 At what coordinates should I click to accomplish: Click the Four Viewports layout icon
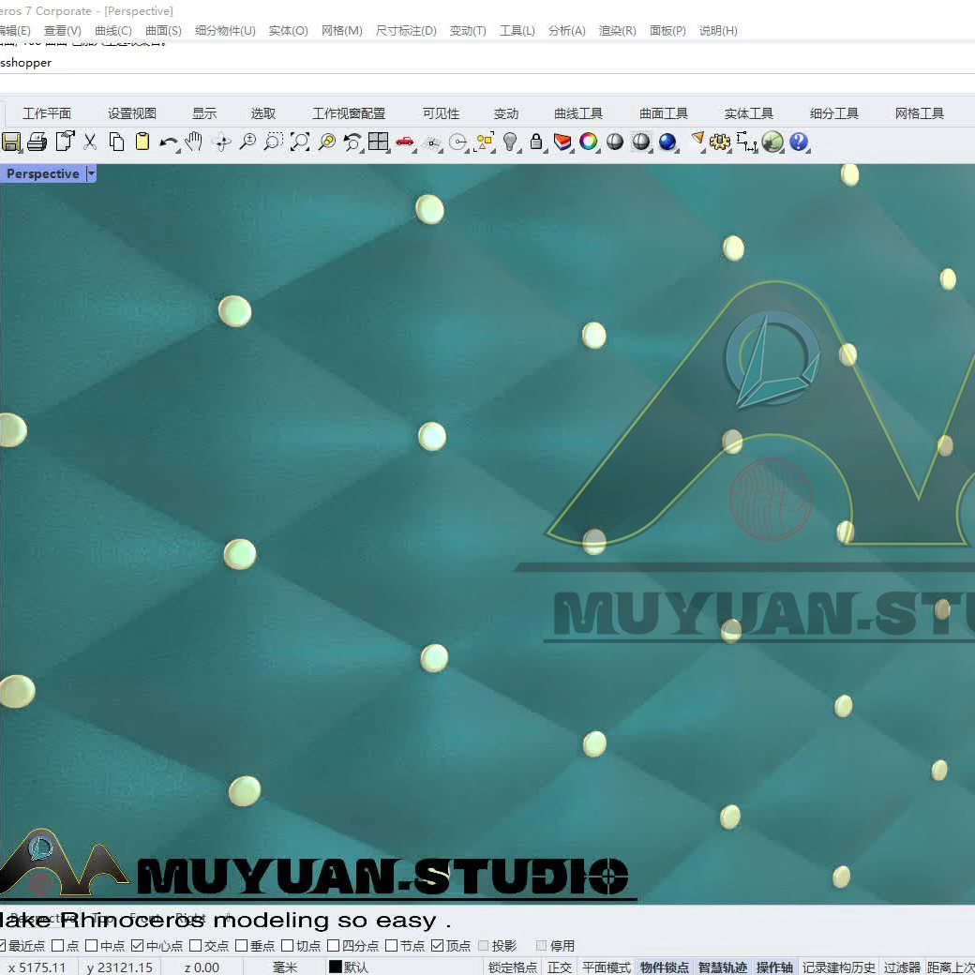[378, 142]
